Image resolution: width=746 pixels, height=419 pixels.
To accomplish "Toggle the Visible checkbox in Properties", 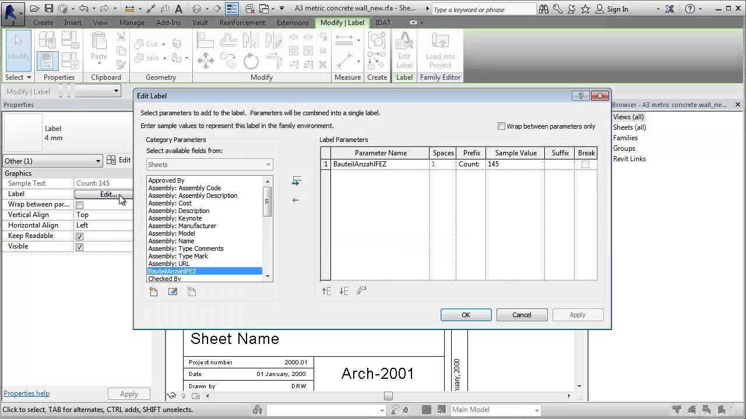I will click(80, 247).
